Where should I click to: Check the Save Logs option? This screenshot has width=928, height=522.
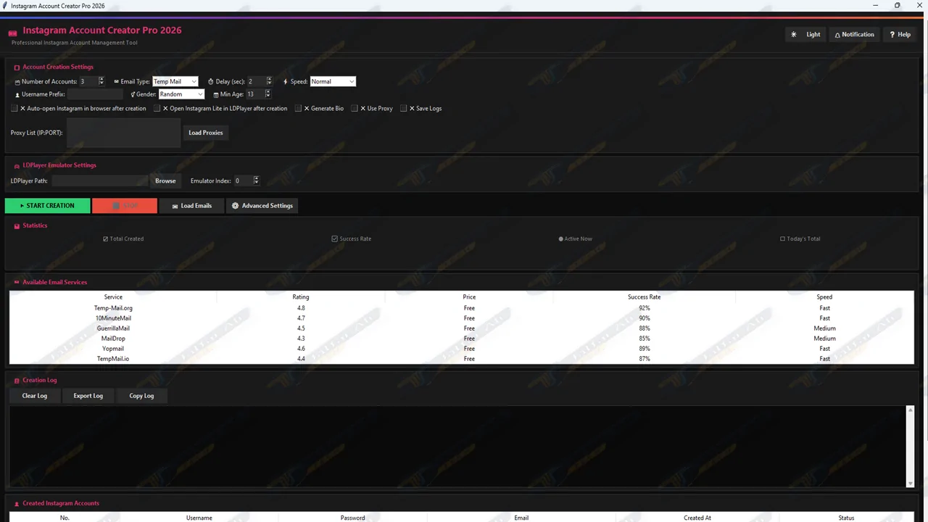coord(404,109)
